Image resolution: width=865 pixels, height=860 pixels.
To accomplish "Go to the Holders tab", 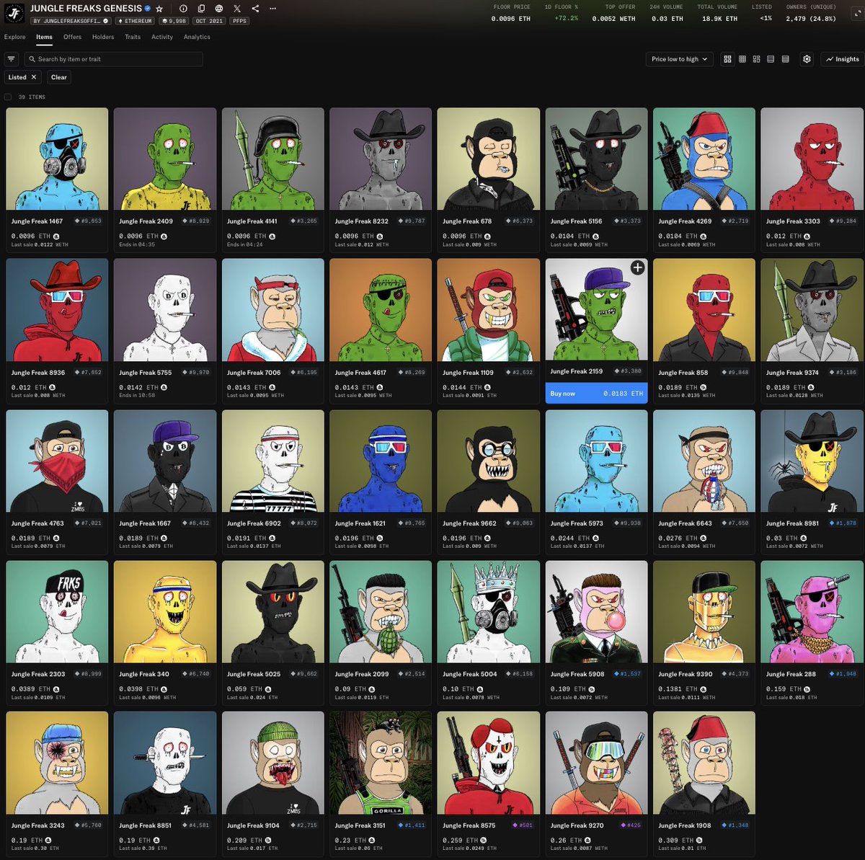I will click(x=103, y=37).
